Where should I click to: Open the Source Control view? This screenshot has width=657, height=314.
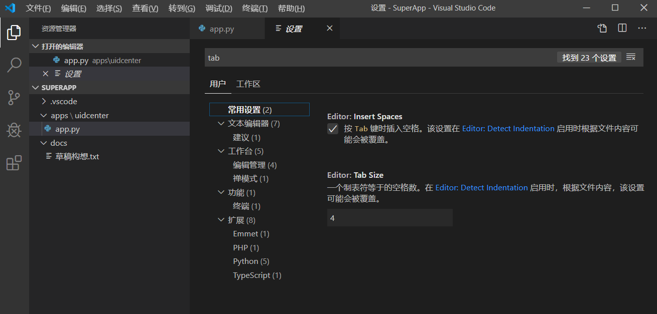[x=14, y=98]
